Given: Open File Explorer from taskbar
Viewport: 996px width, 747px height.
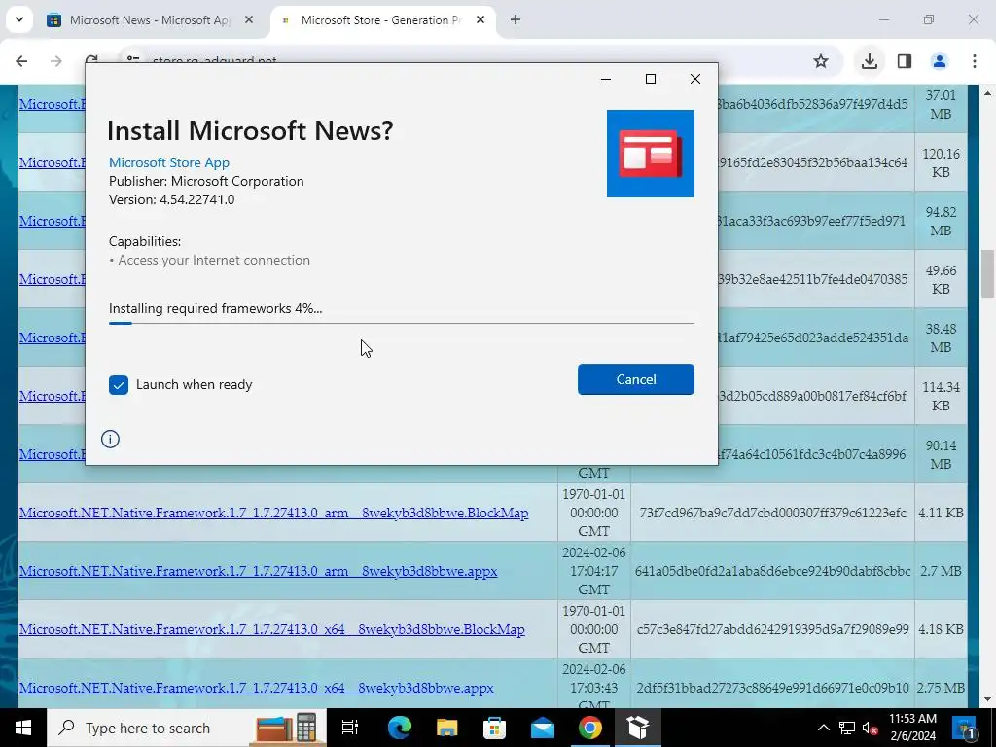Looking at the screenshot, I should point(447,728).
